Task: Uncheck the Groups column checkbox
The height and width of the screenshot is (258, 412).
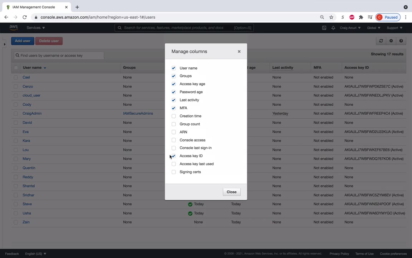Action: coord(174,76)
